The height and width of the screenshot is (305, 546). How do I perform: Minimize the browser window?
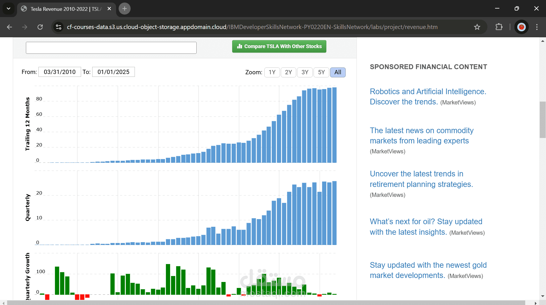(497, 9)
